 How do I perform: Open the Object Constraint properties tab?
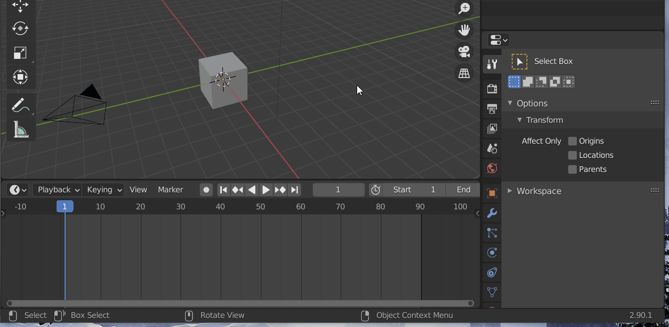[492, 273]
